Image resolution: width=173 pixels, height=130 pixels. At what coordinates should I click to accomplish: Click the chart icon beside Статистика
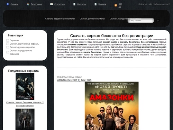[x=52, y=4]
